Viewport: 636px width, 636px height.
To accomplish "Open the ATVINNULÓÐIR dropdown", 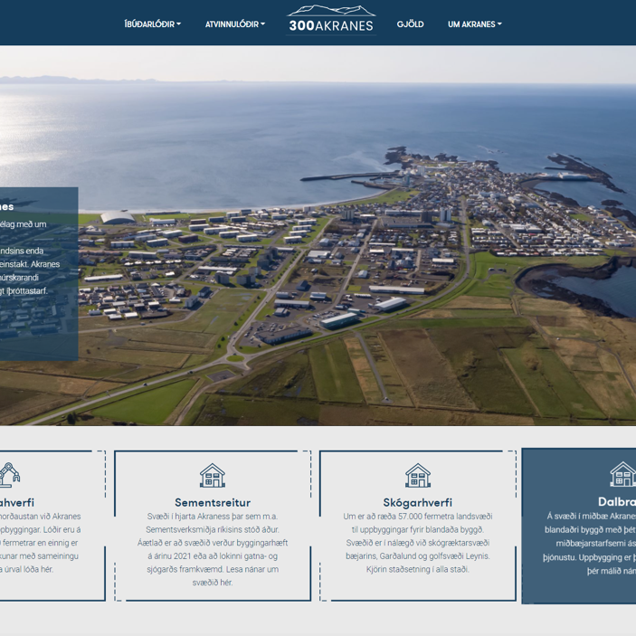I will coord(234,24).
